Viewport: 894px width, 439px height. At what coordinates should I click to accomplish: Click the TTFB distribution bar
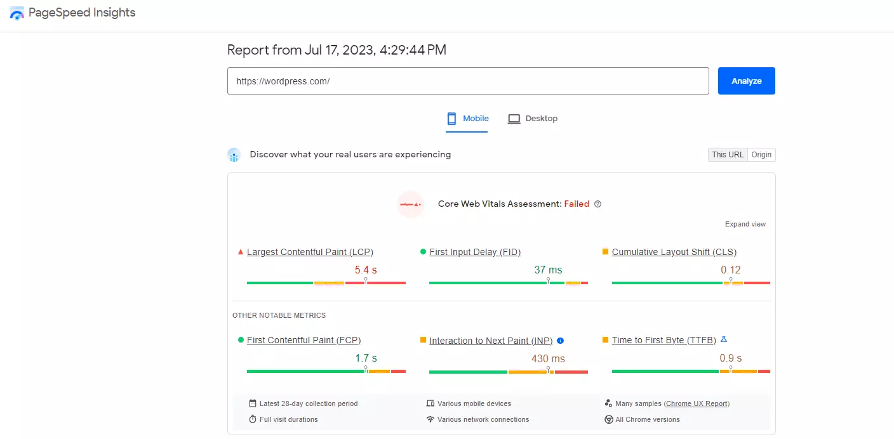pyautogui.click(x=691, y=371)
